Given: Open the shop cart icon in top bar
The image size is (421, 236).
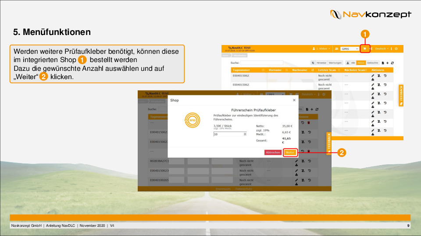Looking at the screenshot, I should click(364, 49).
